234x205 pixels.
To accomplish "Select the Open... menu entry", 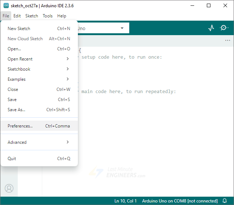I will pyautogui.click(x=39, y=49).
